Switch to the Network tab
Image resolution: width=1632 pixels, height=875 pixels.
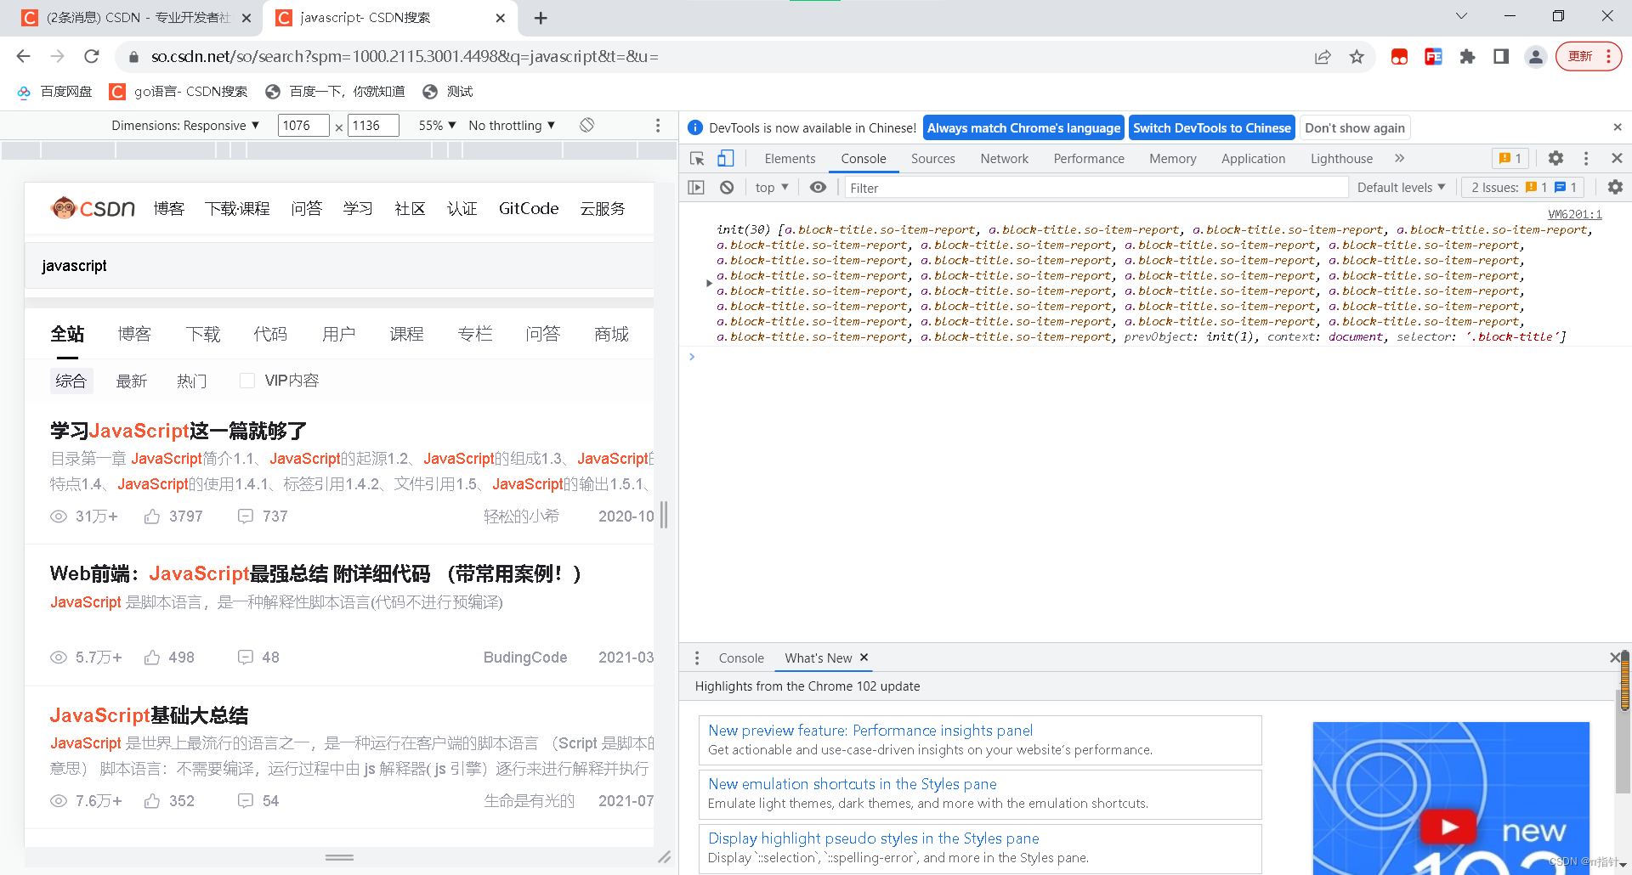[x=1004, y=158]
